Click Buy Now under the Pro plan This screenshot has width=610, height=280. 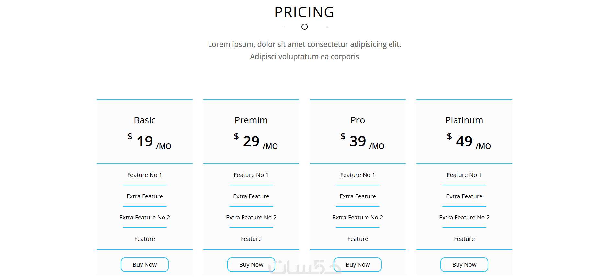tap(358, 264)
